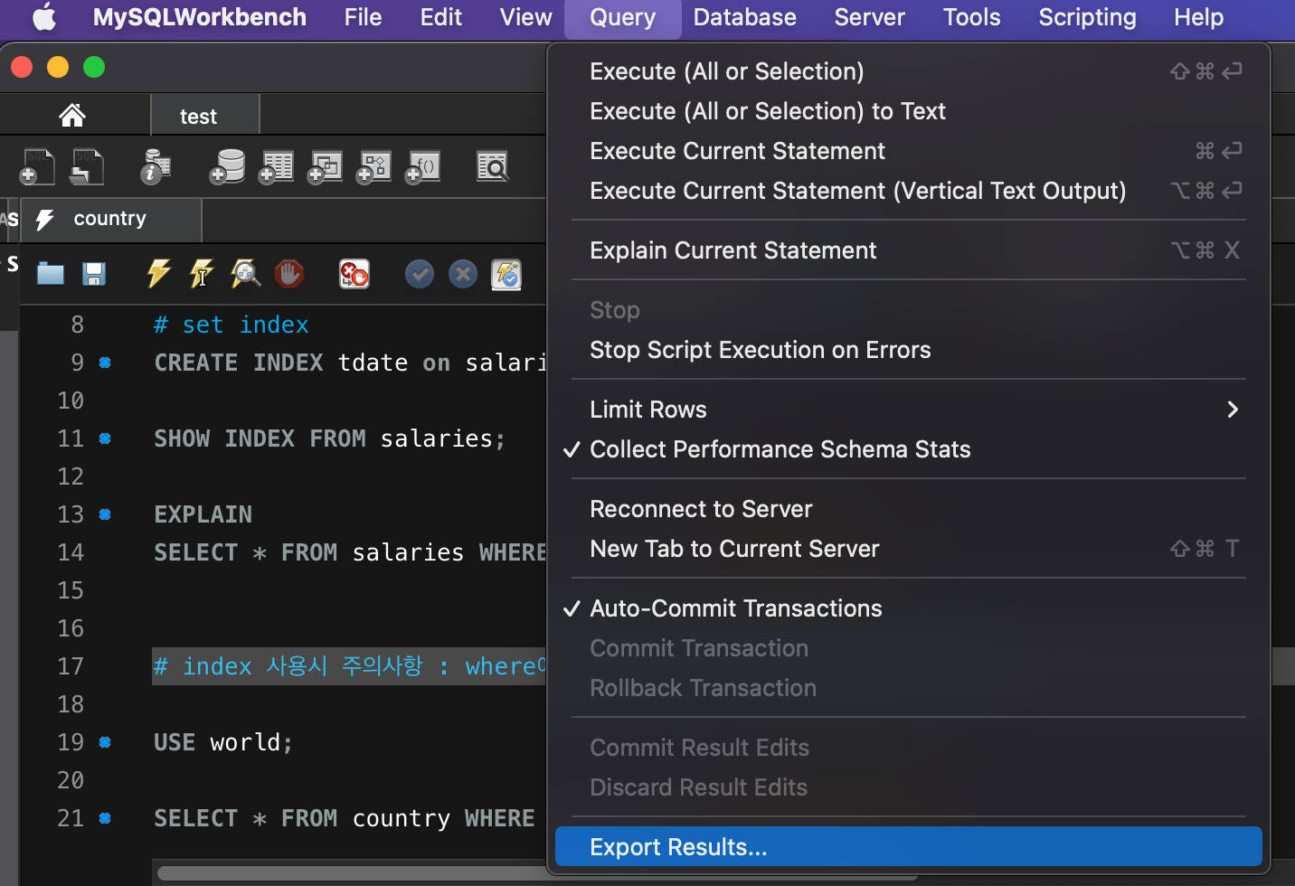Place cursor on 'USE world;' line
The width and height of the screenshot is (1295, 886).
tap(223, 742)
